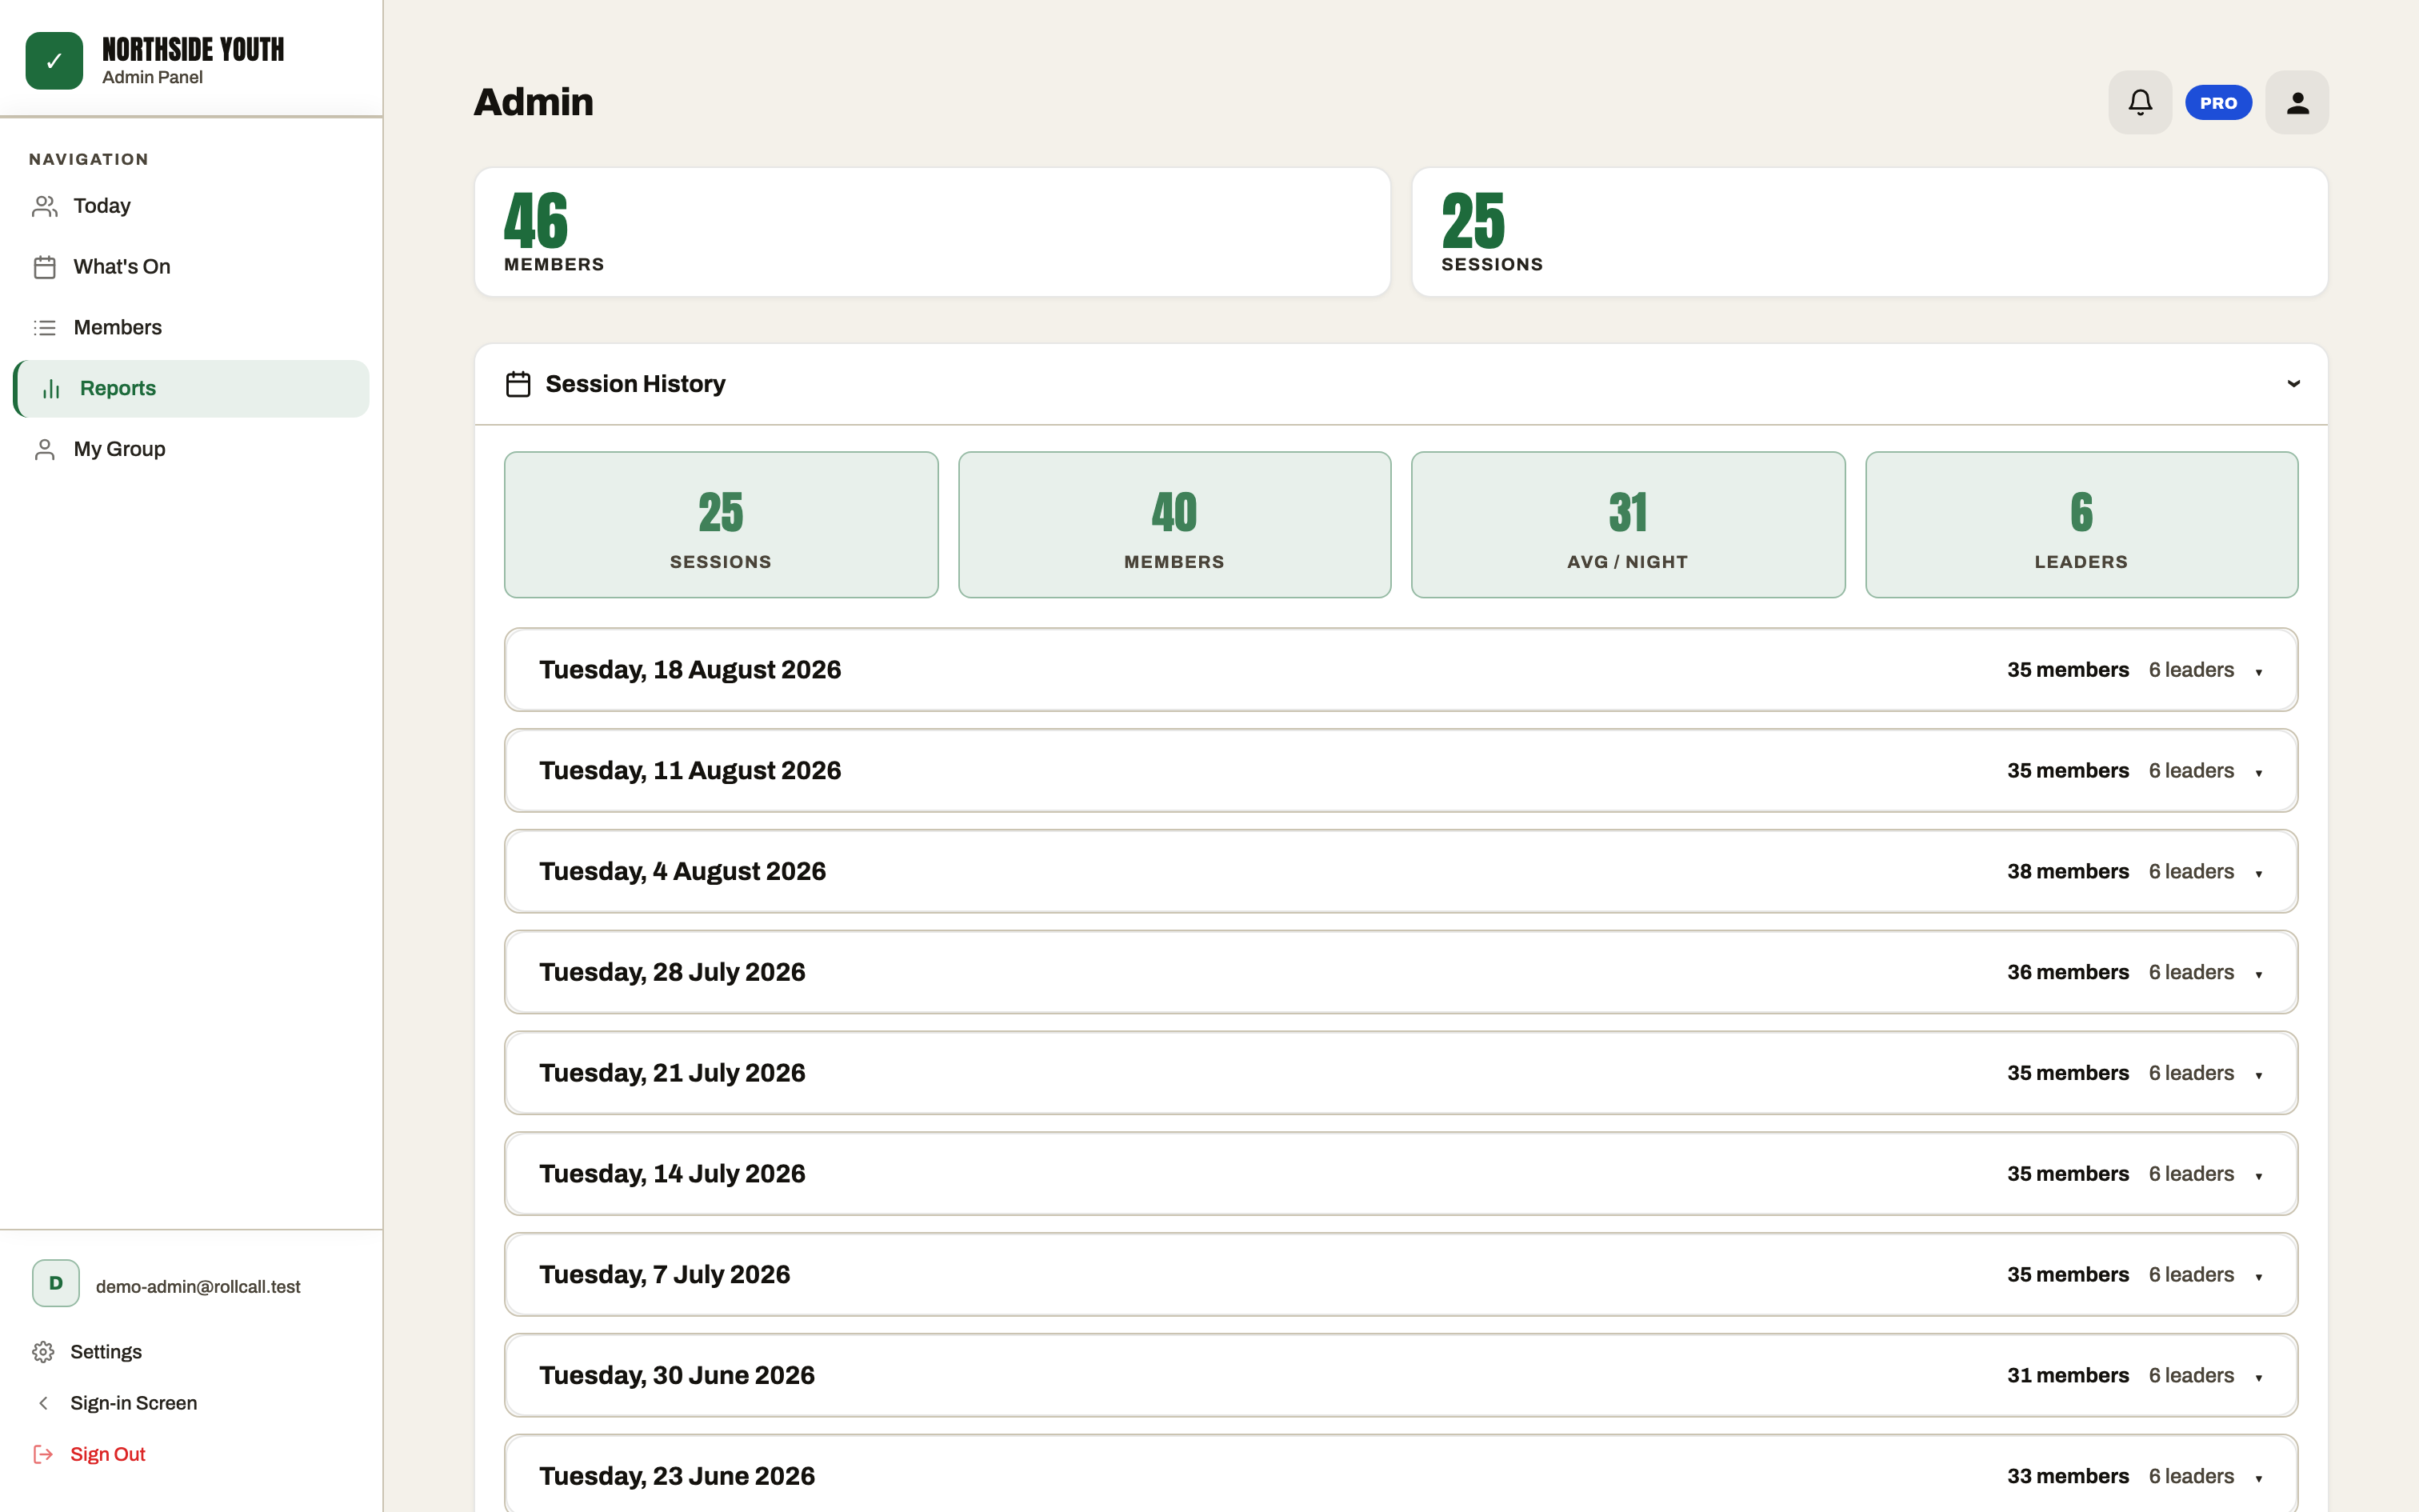Image resolution: width=2419 pixels, height=1512 pixels.
Task: Click the Sign Out exit icon
Action: pyautogui.click(x=43, y=1454)
